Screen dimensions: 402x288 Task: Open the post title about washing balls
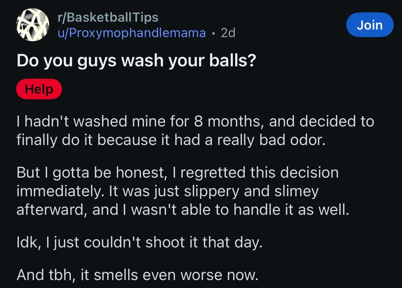coord(136,61)
